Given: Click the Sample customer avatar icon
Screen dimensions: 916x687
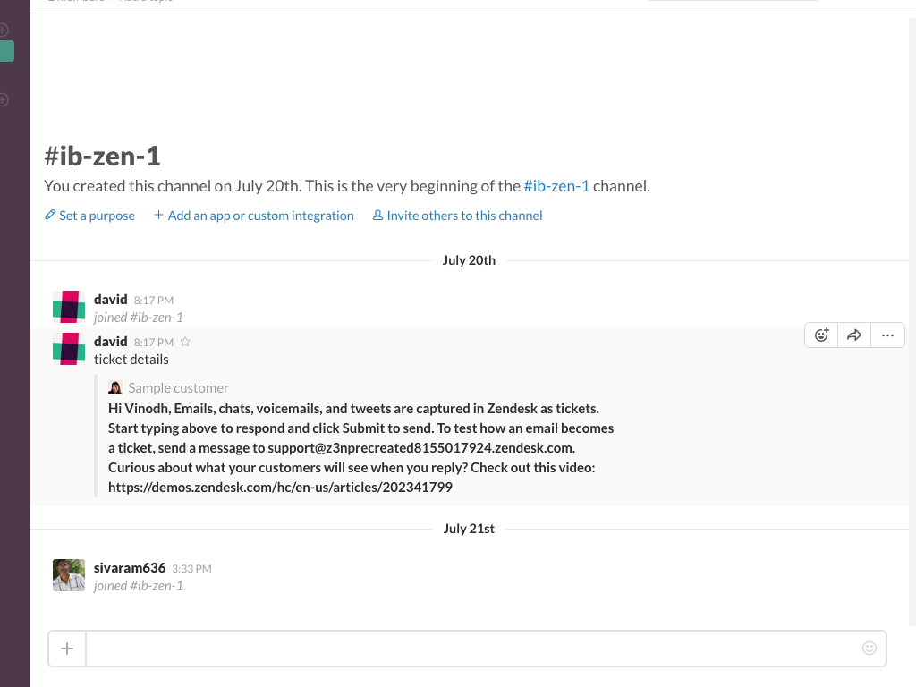Looking at the screenshot, I should pyautogui.click(x=115, y=388).
